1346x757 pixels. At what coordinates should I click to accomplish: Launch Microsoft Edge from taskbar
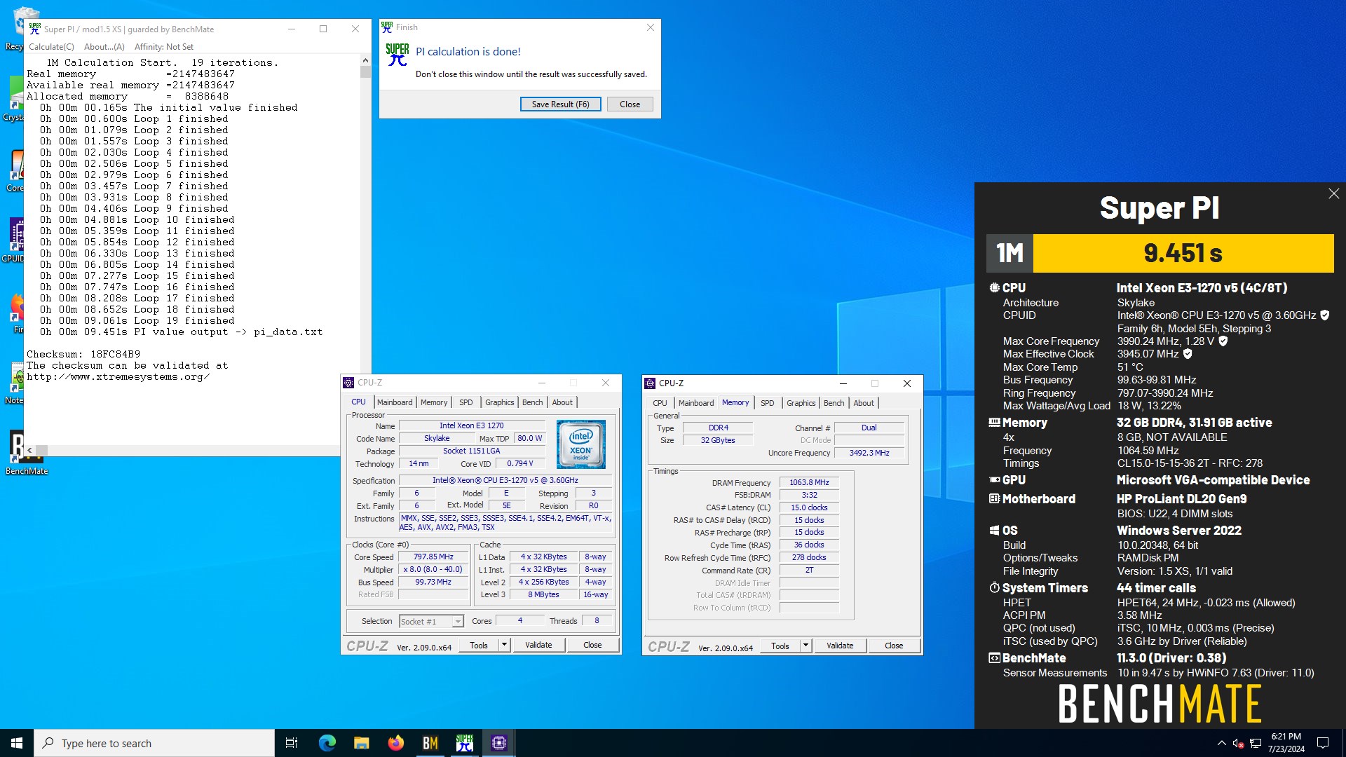(x=327, y=743)
